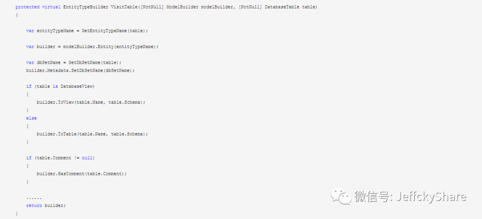The height and width of the screenshot is (219, 482).
Task: Click the protected keyword
Action: click(27, 7)
